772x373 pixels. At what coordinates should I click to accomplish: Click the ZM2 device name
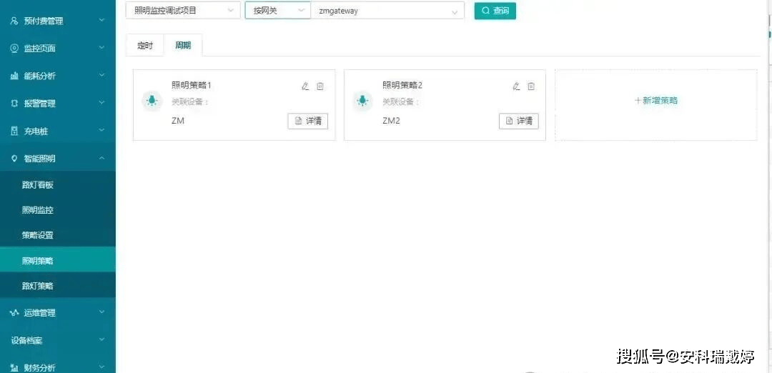point(391,121)
